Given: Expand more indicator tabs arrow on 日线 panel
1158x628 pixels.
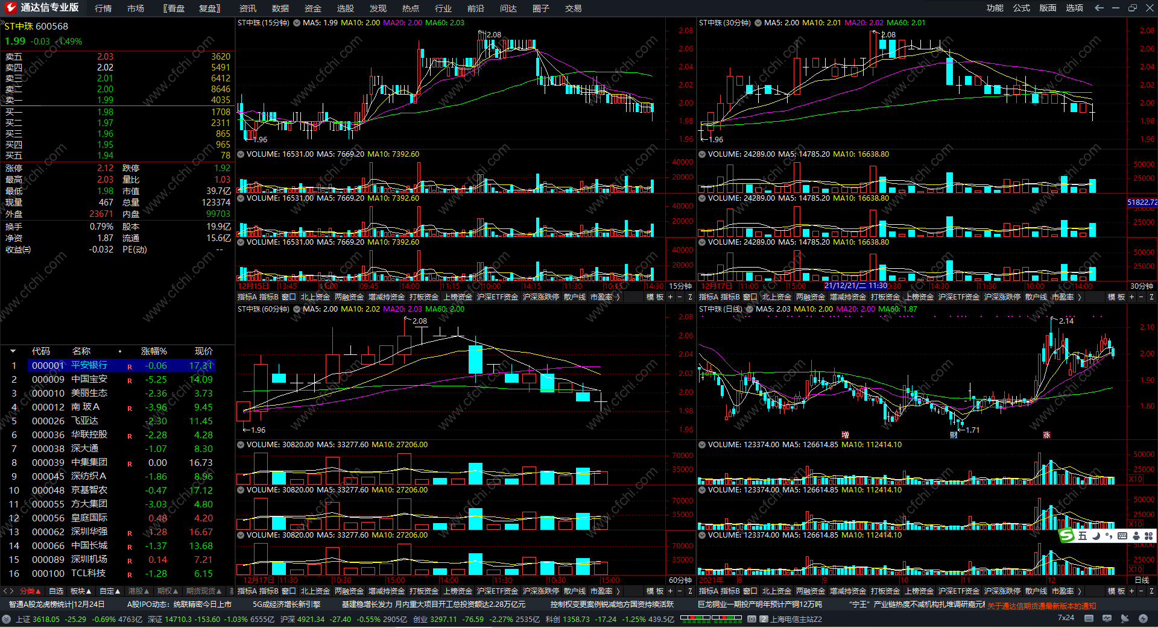Looking at the screenshot, I should [1079, 591].
